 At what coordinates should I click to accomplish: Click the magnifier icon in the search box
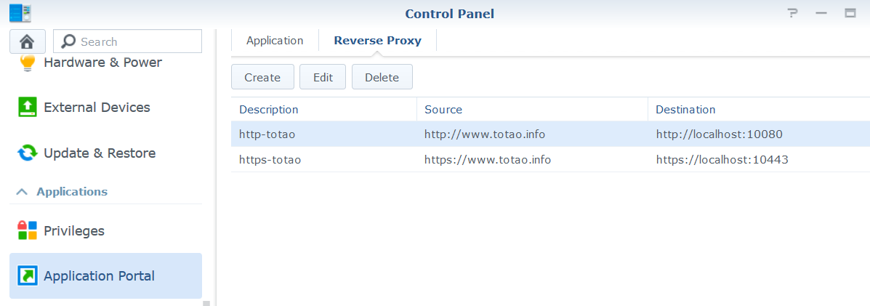68,41
